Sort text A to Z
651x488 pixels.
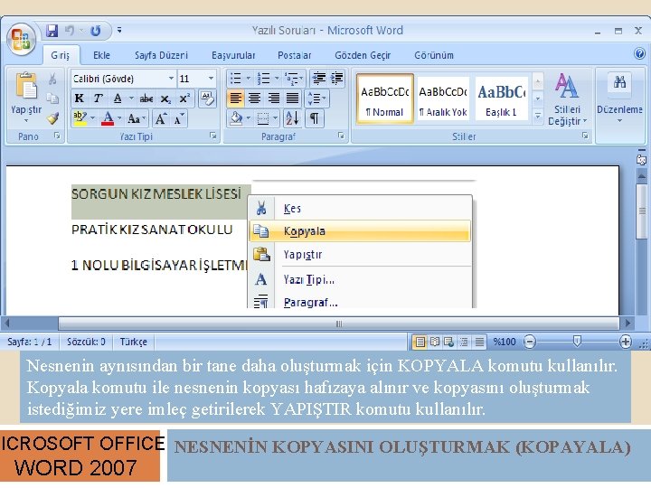coord(292,118)
